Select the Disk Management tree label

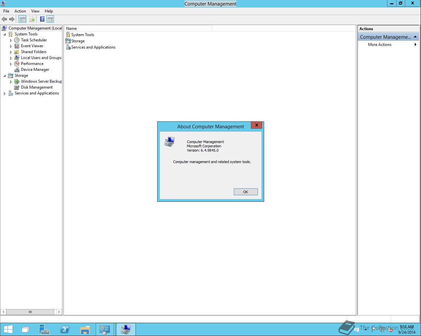[37, 87]
